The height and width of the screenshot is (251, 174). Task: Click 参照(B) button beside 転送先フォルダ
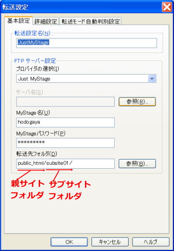click(137, 163)
